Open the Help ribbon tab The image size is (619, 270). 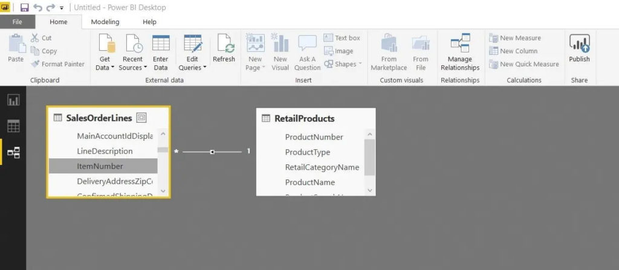point(150,22)
